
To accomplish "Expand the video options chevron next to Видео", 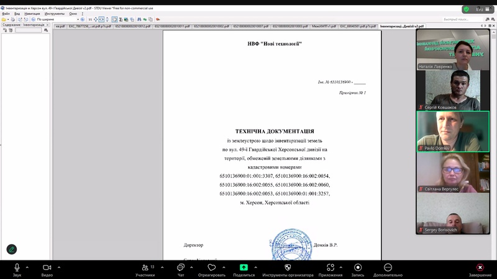I will [59, 267].
